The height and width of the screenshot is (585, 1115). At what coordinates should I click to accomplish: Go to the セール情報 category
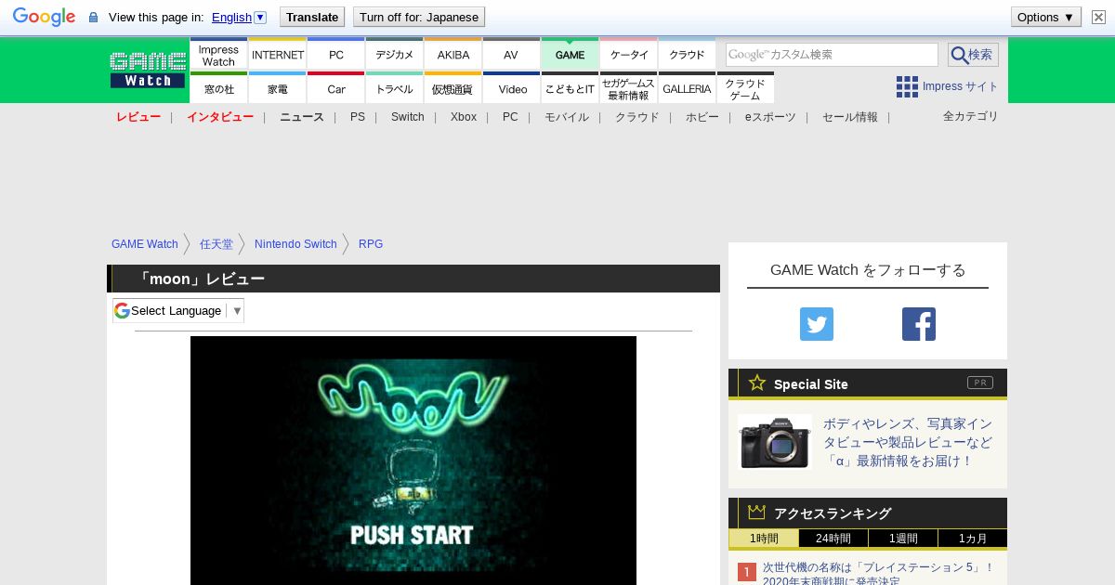click(x=850, y=117)
